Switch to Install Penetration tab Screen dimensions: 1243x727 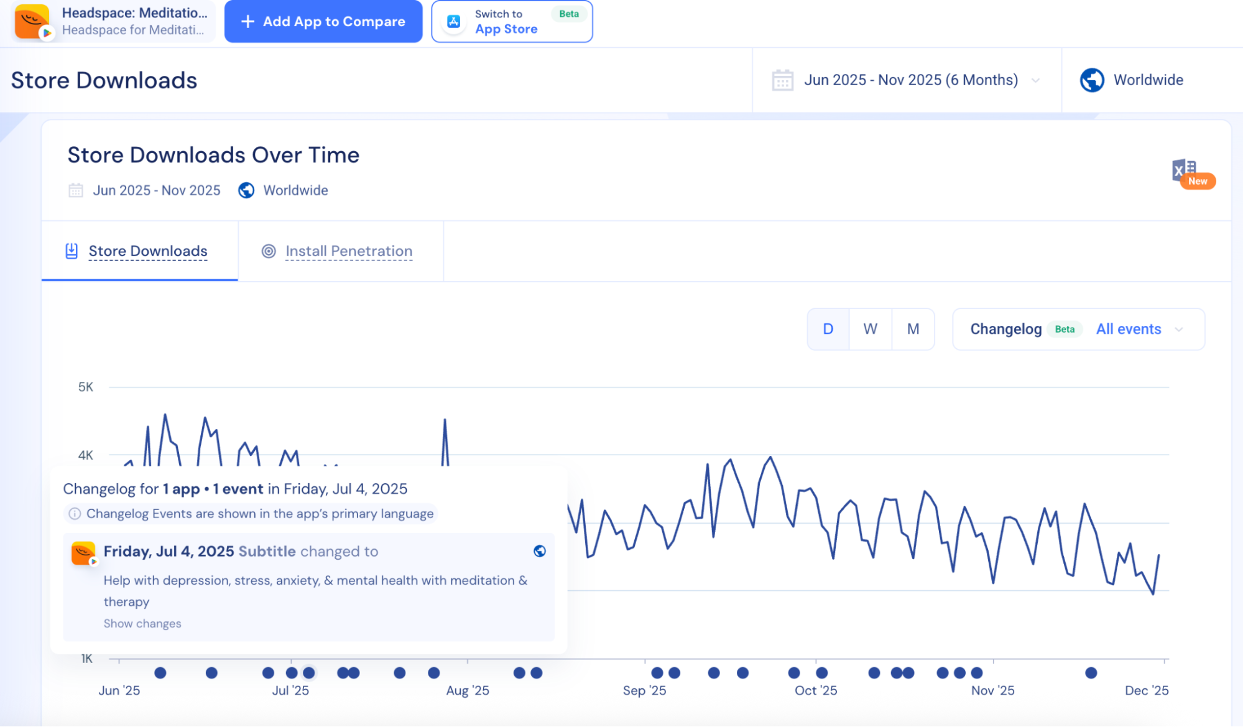point(341,251)
